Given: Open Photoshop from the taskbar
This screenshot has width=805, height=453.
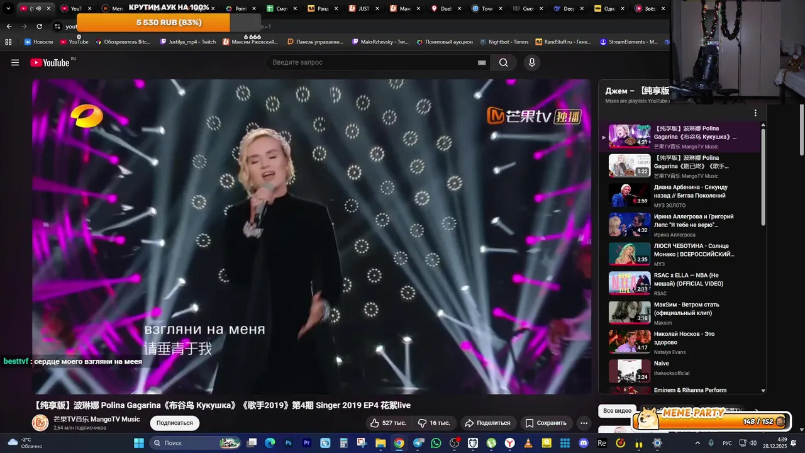Looking at the screenshot, I should coord(289,443).
